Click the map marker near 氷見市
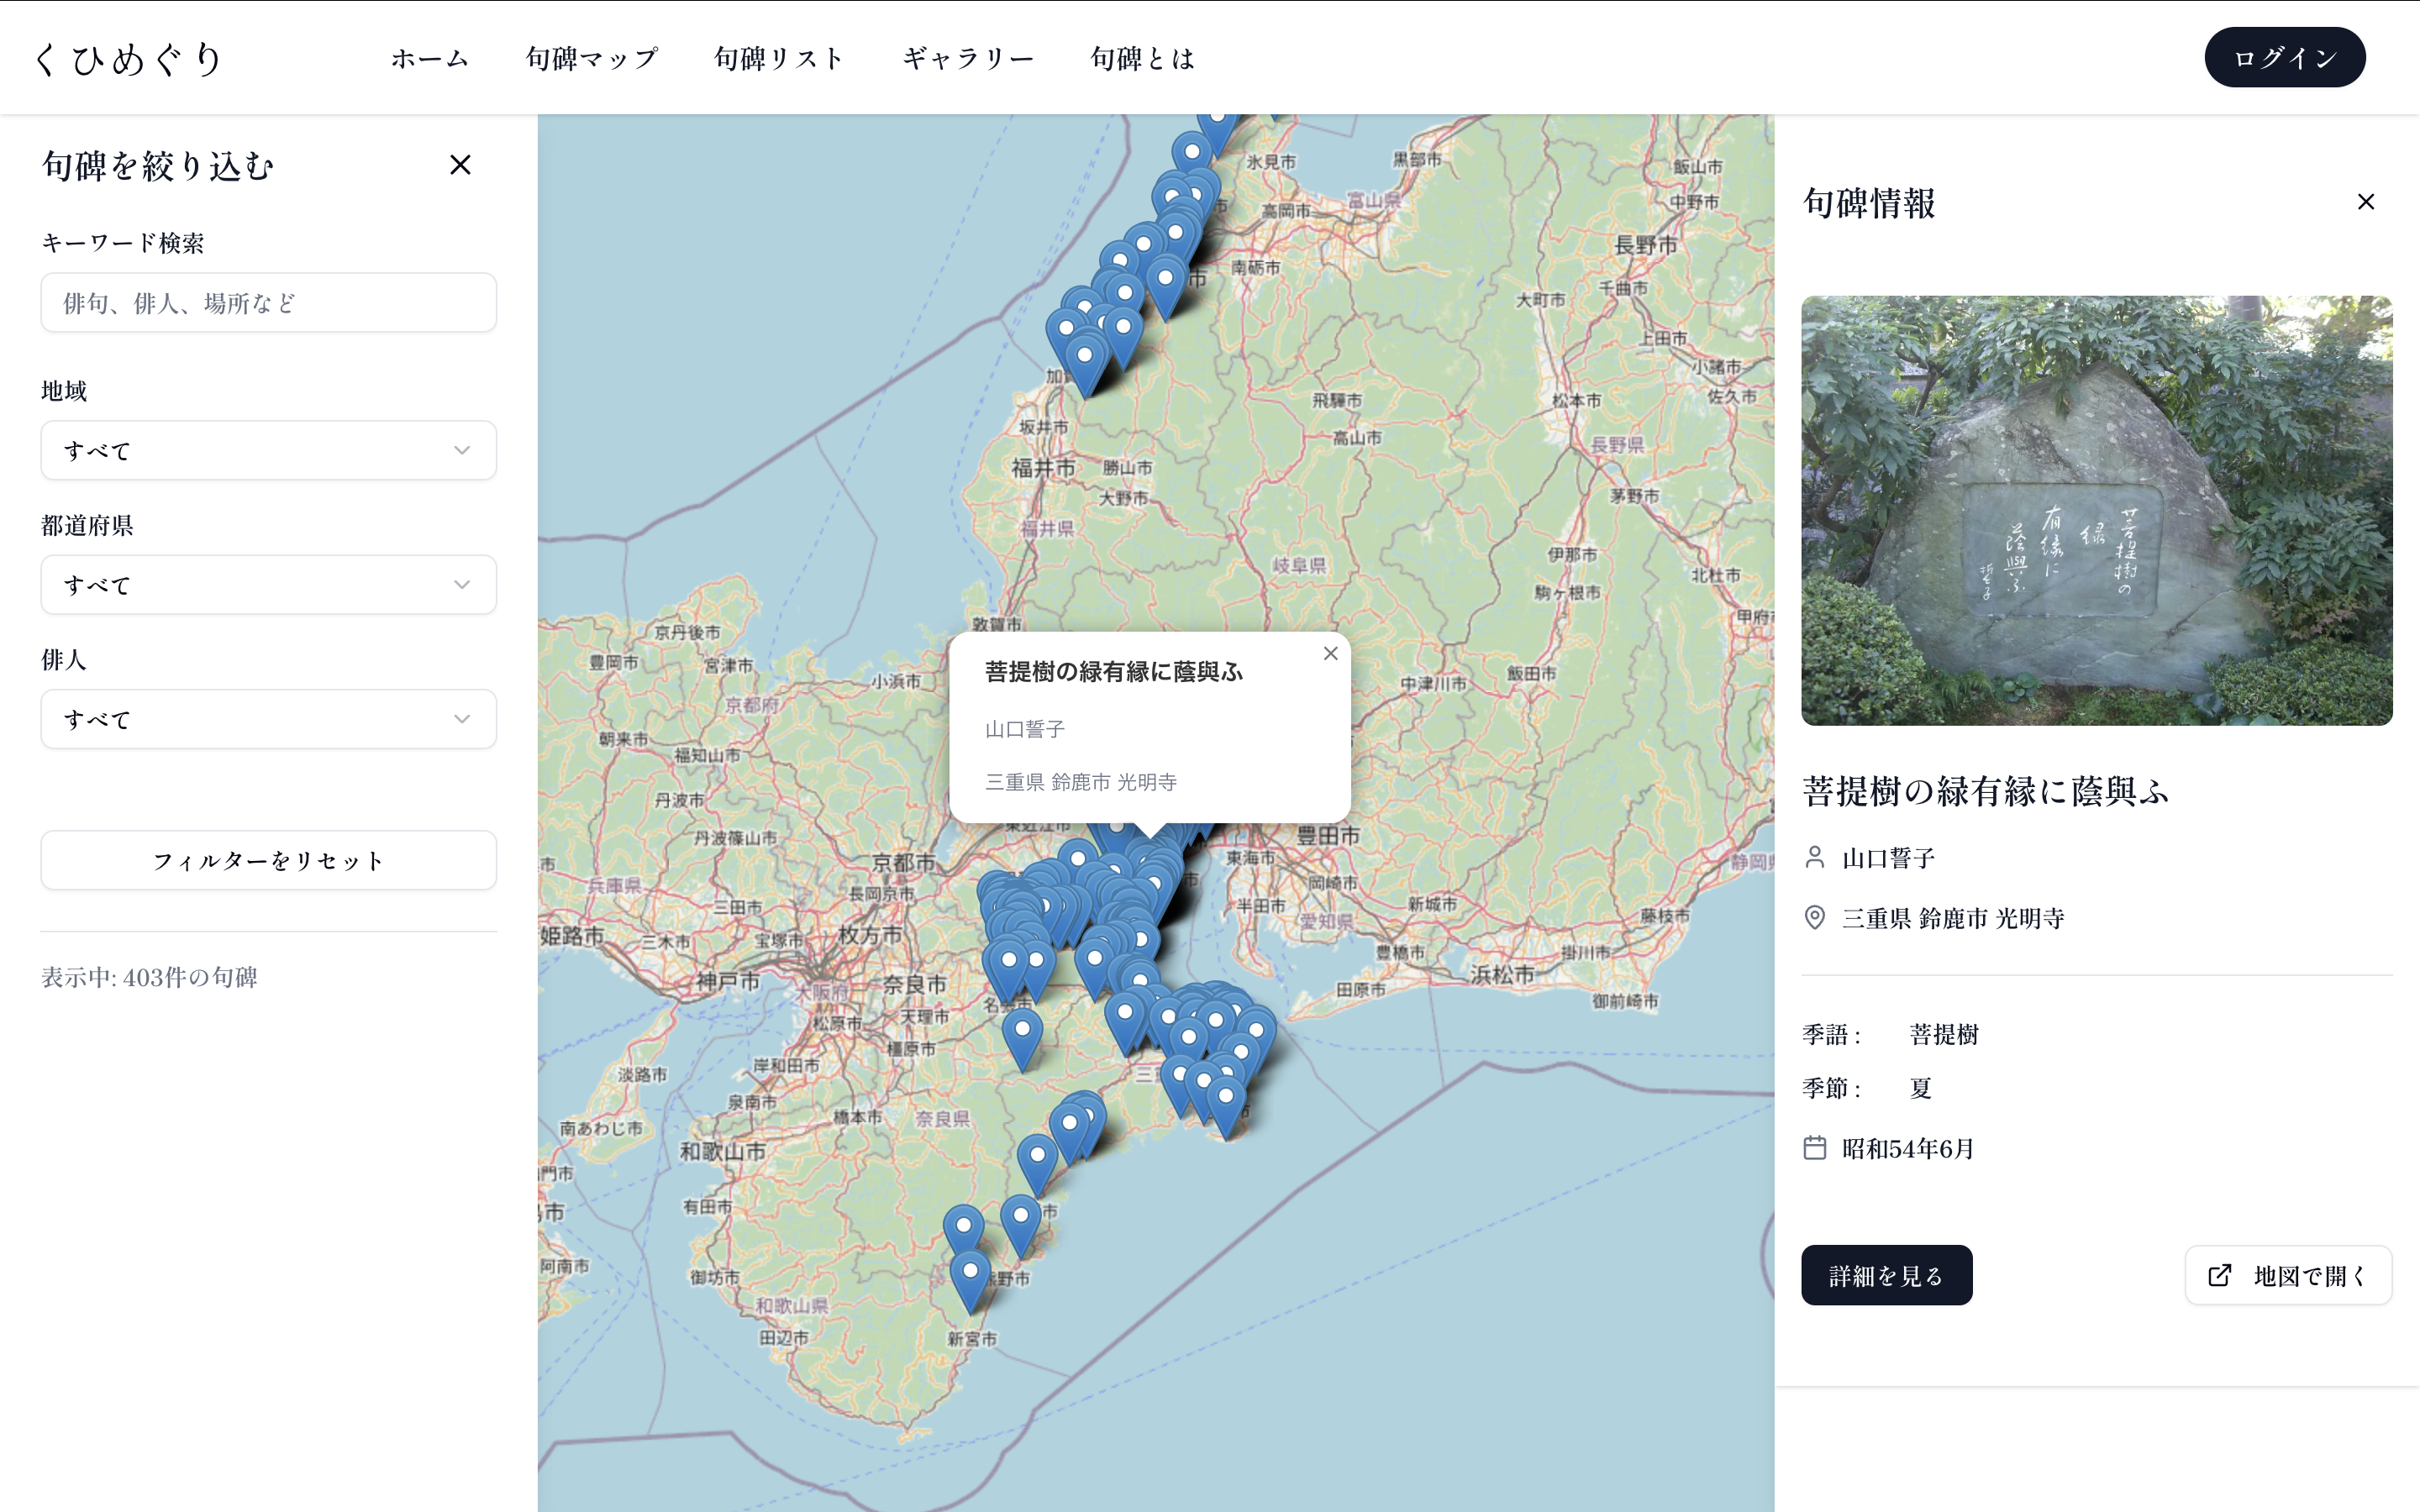This screenshot has height=1512, width=2420. pos(1191,153)
